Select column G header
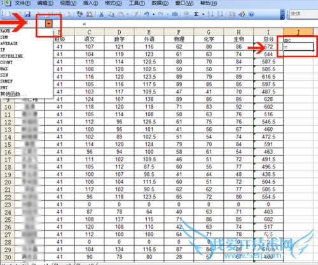Screen dimensions: 318x265 pyautogui.click(x=209, y=32)
